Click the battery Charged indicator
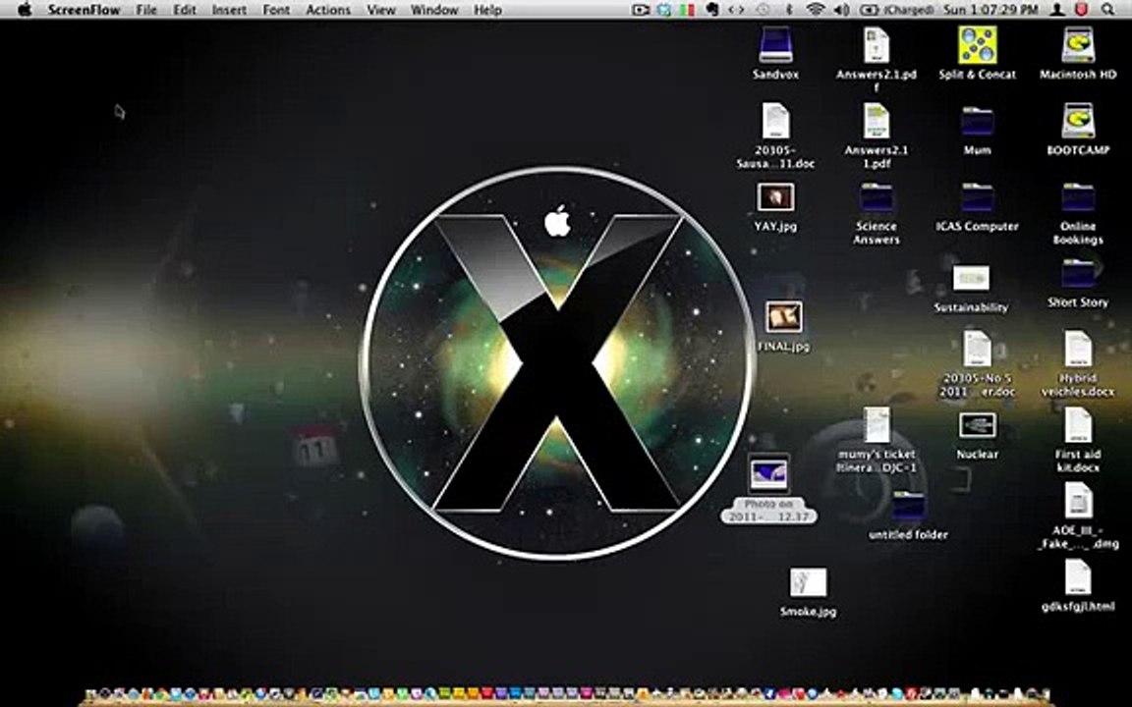Image resolution: width=1132 pixels, height=707 pixels. [895, 10]
